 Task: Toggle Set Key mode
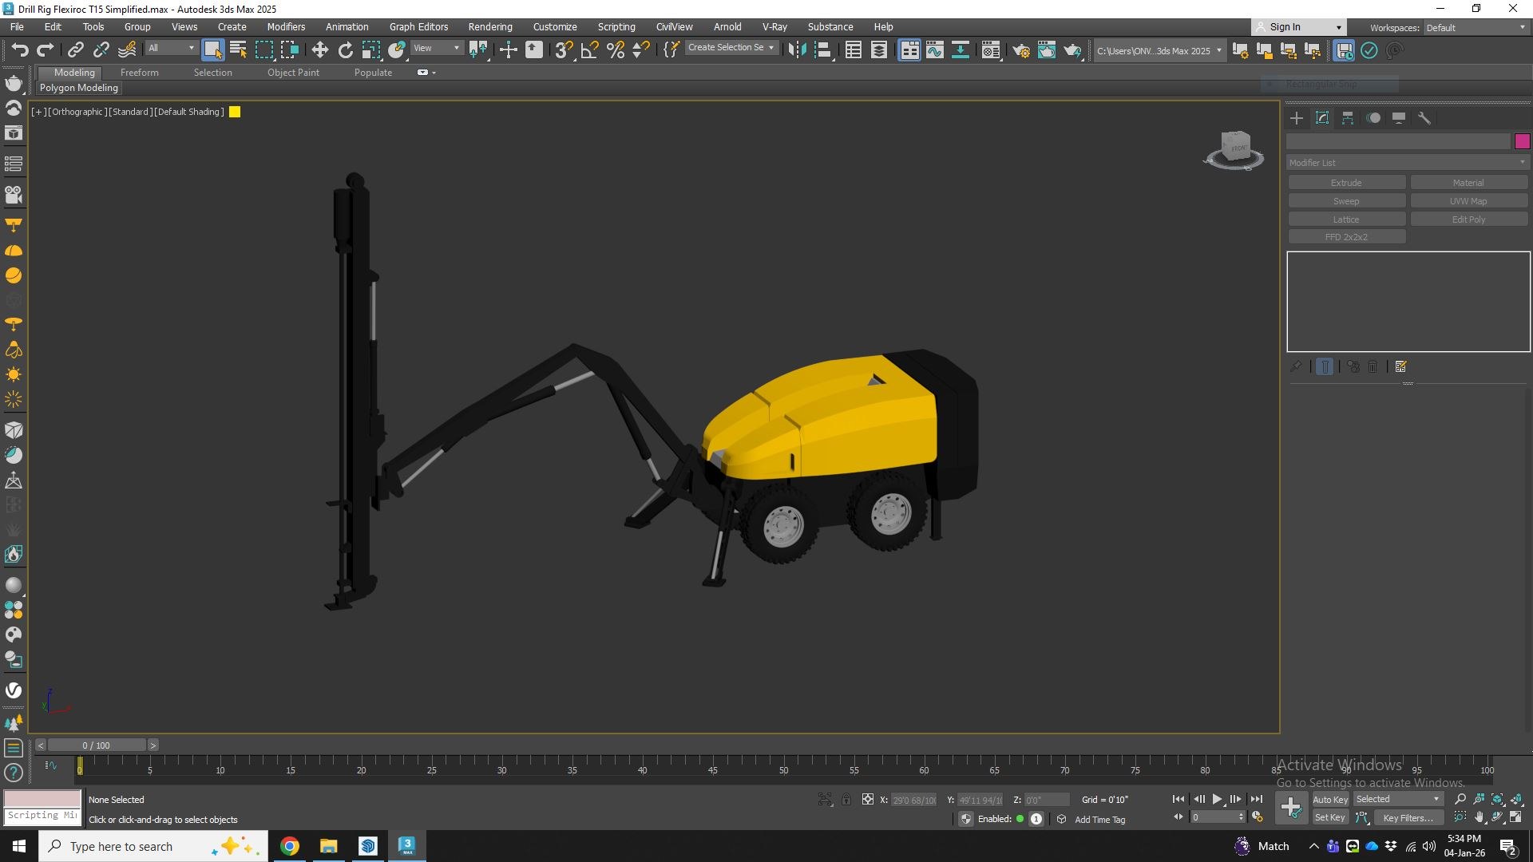point(1330,818)
